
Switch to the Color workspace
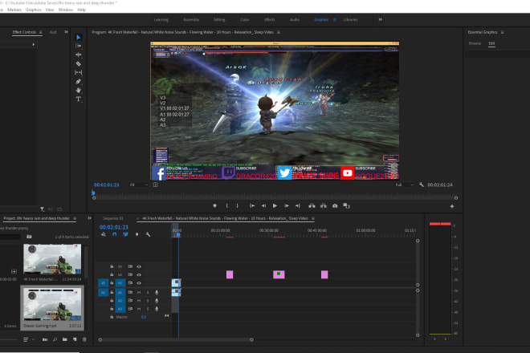coord(245,19)
